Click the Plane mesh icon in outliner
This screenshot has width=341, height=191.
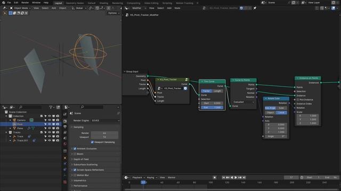[14, 128]
